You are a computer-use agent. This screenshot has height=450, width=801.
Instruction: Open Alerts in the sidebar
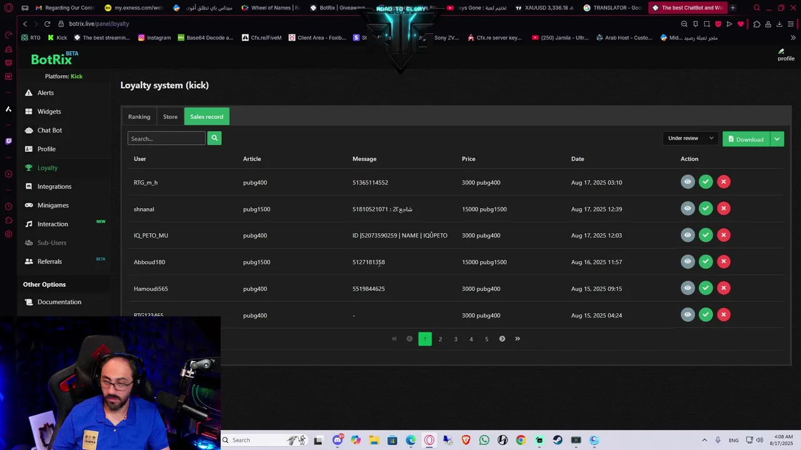click(46, 92)
